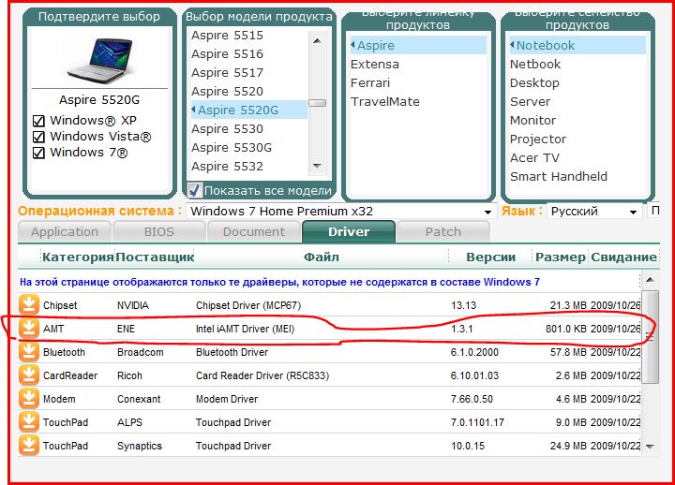Sort by the 'Размер' column header
Screen dimensions: 675x485
point(560,257)
